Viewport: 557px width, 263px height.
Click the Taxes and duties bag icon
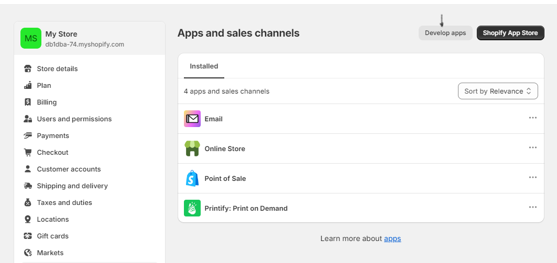coord(28,202)
